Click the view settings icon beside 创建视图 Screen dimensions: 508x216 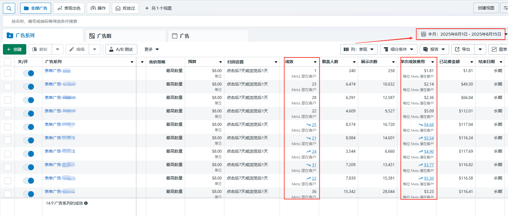coord(505,8)
